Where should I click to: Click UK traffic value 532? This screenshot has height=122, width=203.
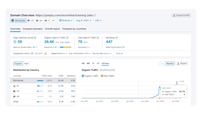[x=61, y=97]
